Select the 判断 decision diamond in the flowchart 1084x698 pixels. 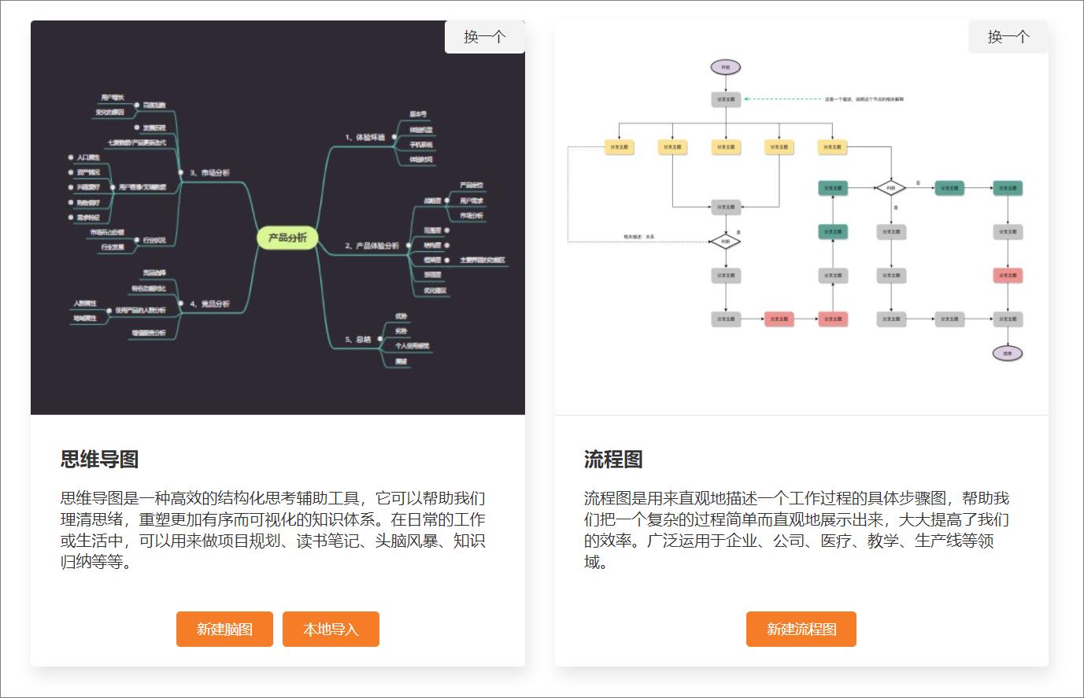[x=726, y=240]
